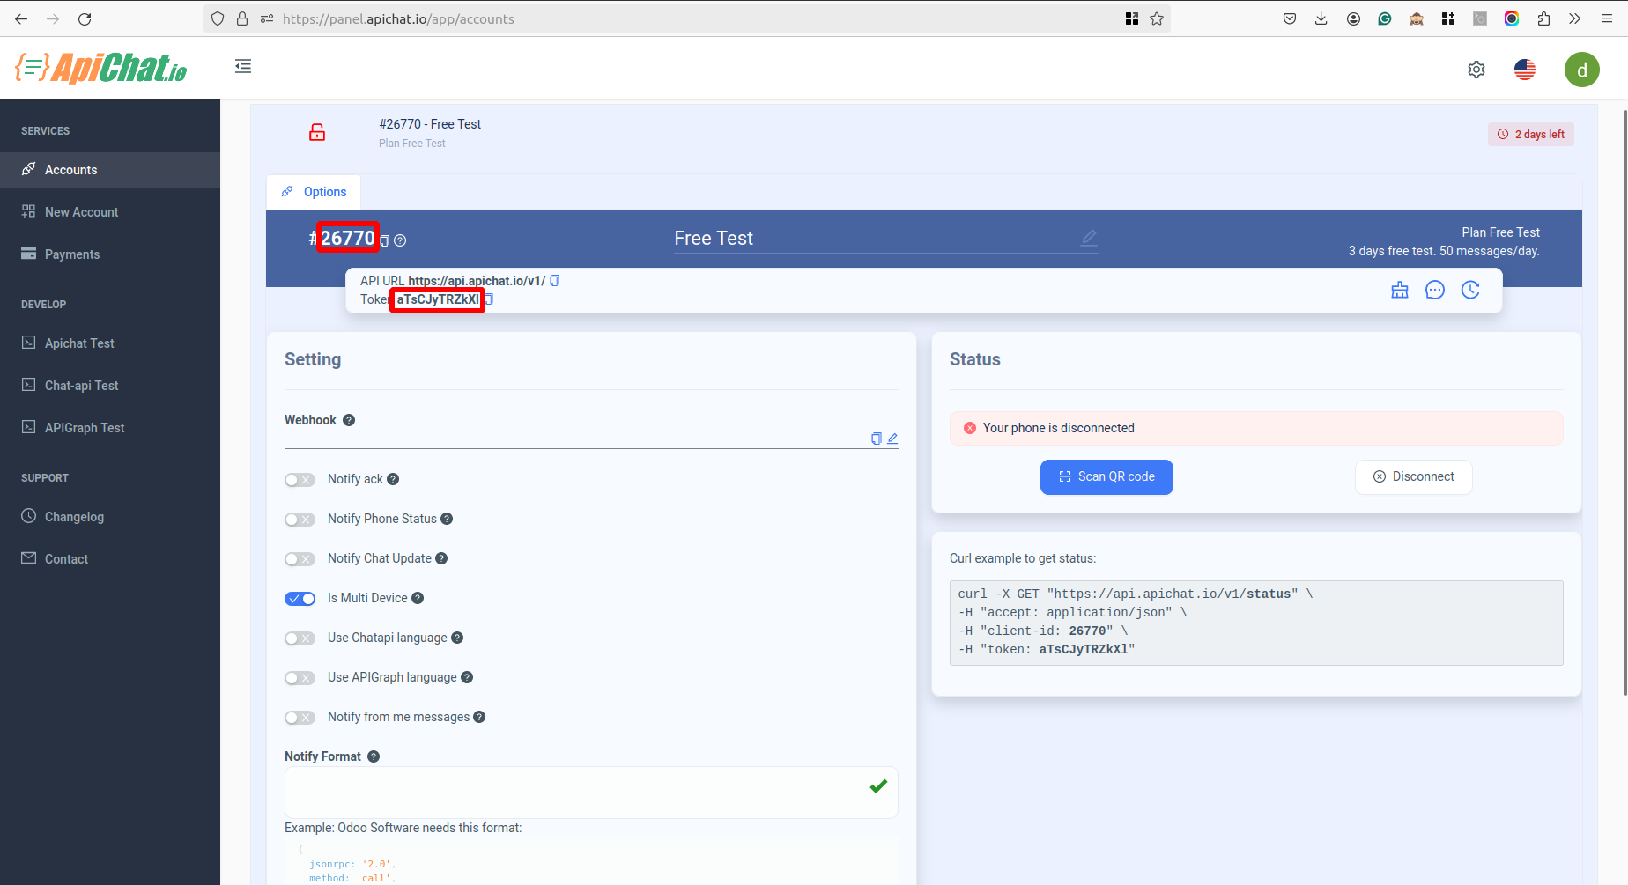Show Is Multi Device help icon

pos(418,598)
